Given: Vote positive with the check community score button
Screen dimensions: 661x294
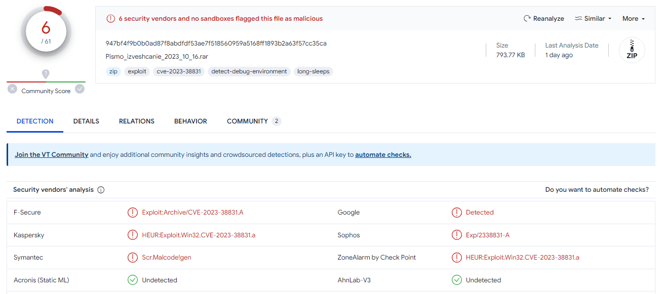Looking at the screenshot, I should pos(80,89).
